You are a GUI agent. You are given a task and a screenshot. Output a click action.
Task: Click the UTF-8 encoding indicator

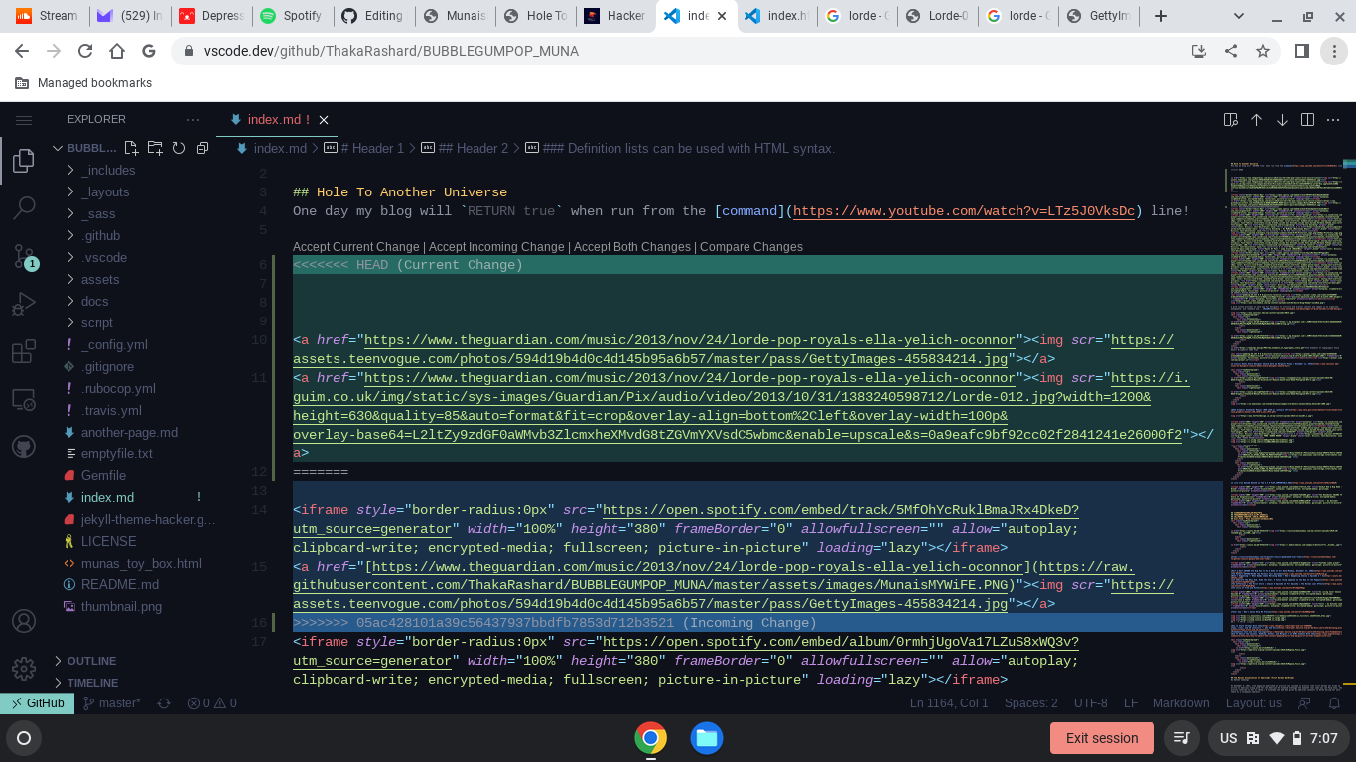tap(1090, 703)
